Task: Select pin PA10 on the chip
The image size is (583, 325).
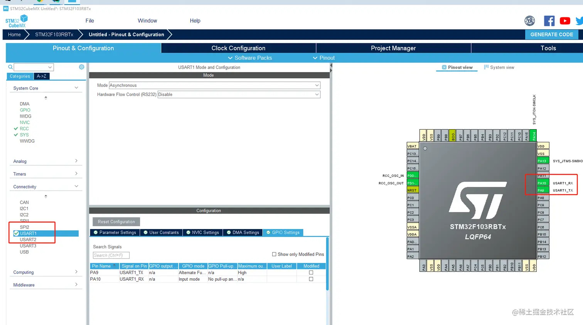Action: click(543, 183)
